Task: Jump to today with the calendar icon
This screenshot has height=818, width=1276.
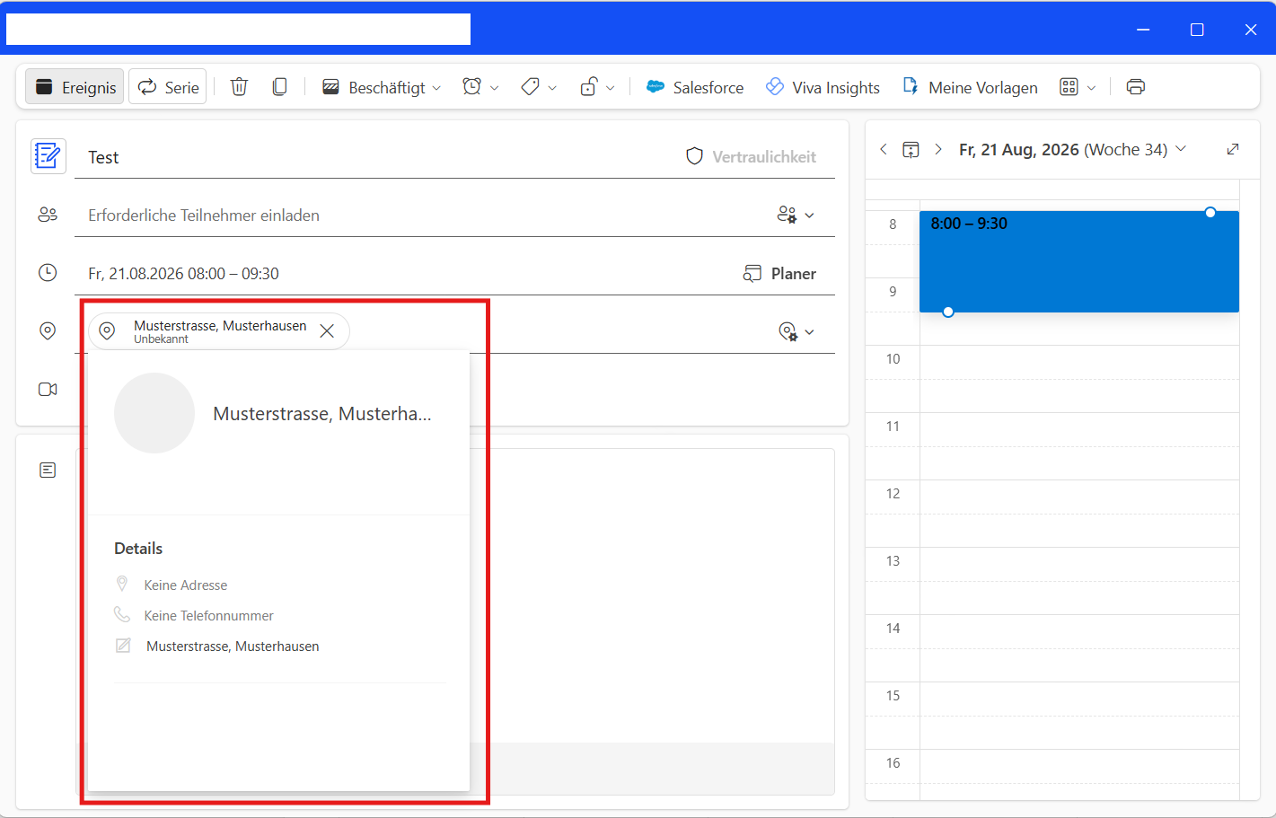Action: click(911, 149)
